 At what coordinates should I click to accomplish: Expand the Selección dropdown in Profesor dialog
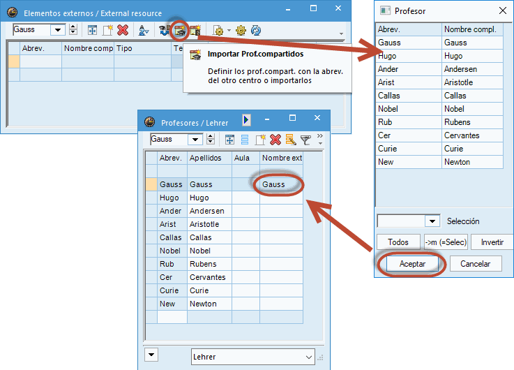432,221
